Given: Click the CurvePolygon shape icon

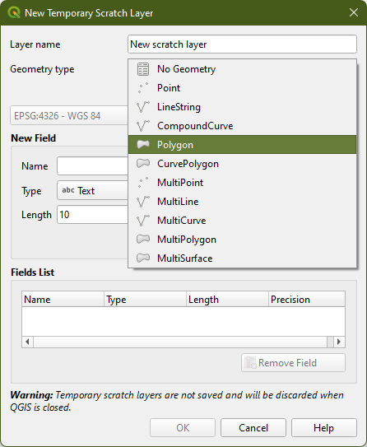Looking at the screenshot, I should (143, 163).
